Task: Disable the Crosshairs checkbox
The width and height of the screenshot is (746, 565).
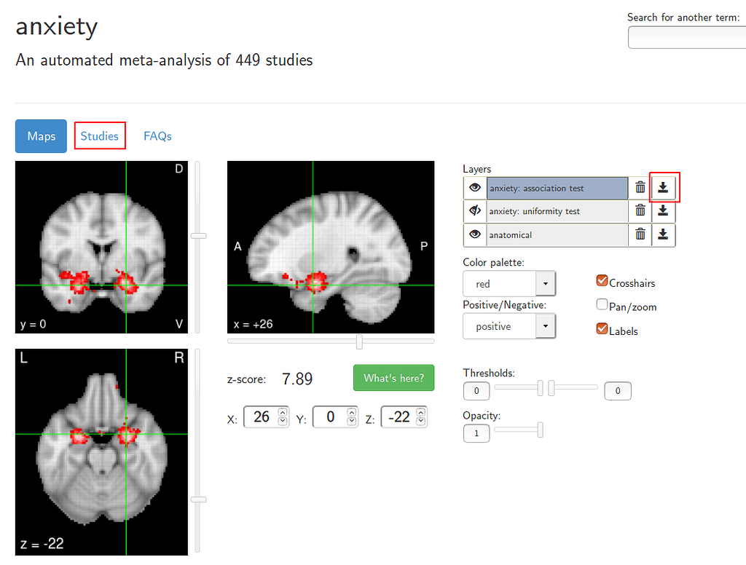Action: tap(602, 280)
